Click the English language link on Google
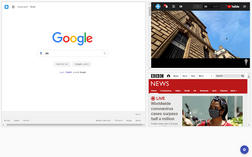252x157 pixels. point(69,72)
